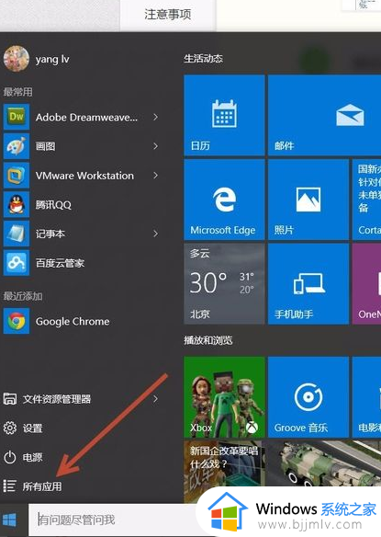381x537 pixels.
Task: Click the Windows Start button
Action: (x=9, y=520)
